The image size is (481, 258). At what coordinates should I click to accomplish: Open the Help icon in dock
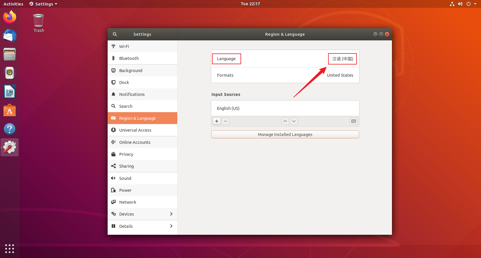tap(10, 129)
